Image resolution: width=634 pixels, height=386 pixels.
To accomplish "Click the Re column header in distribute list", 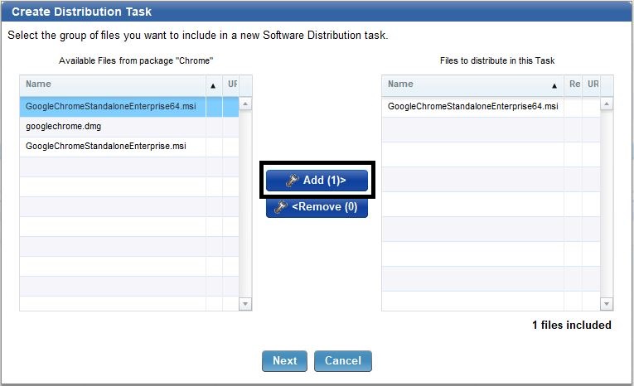I will coord(574,84).
